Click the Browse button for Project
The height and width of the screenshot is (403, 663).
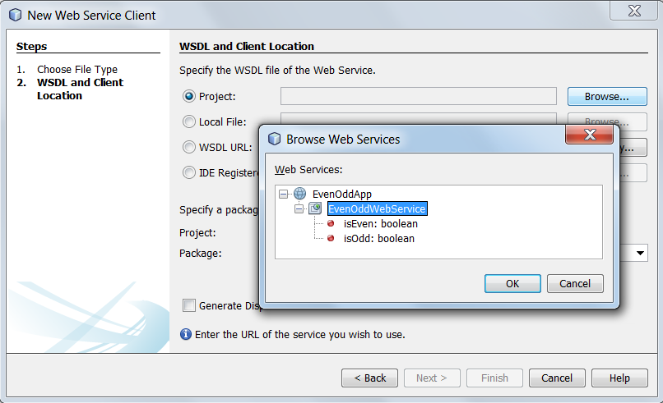point(607,97)
